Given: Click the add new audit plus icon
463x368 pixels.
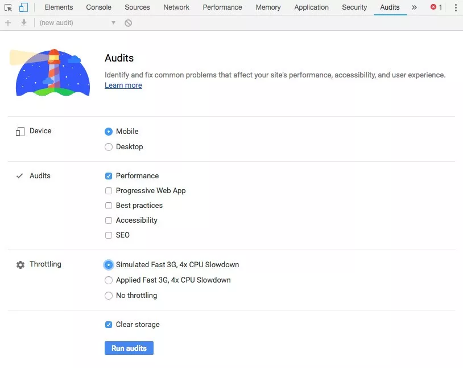Looking at the screenshot, I should coord(7,23).
